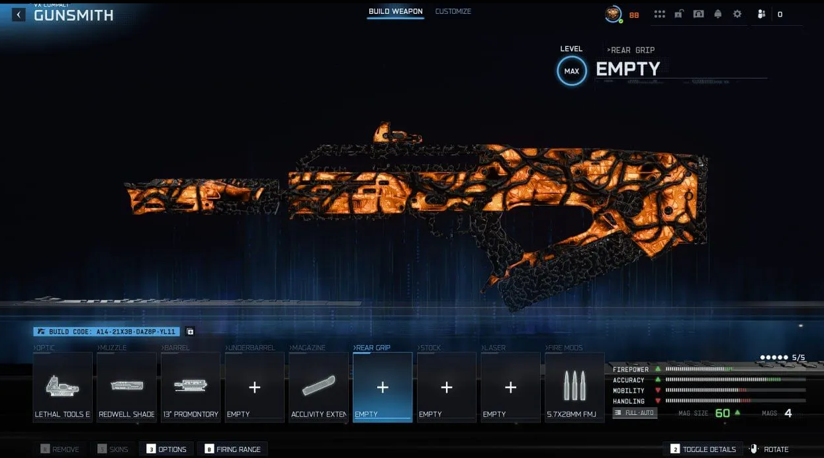Click the unlock padlock icon
Screen dimensions: 824x458
[678, 15]
